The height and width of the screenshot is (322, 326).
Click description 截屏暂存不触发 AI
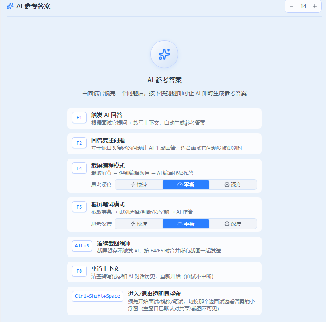pyautogui.click(x=159, y=251)
